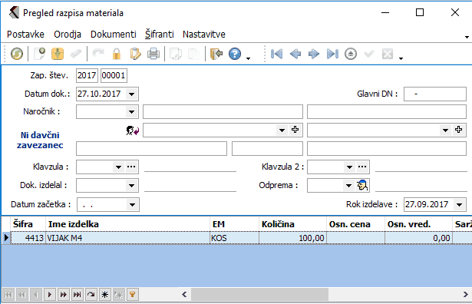Click the scroll left arrow of grid
Screen dimensions: 472x304
click(x=184, y=294)
